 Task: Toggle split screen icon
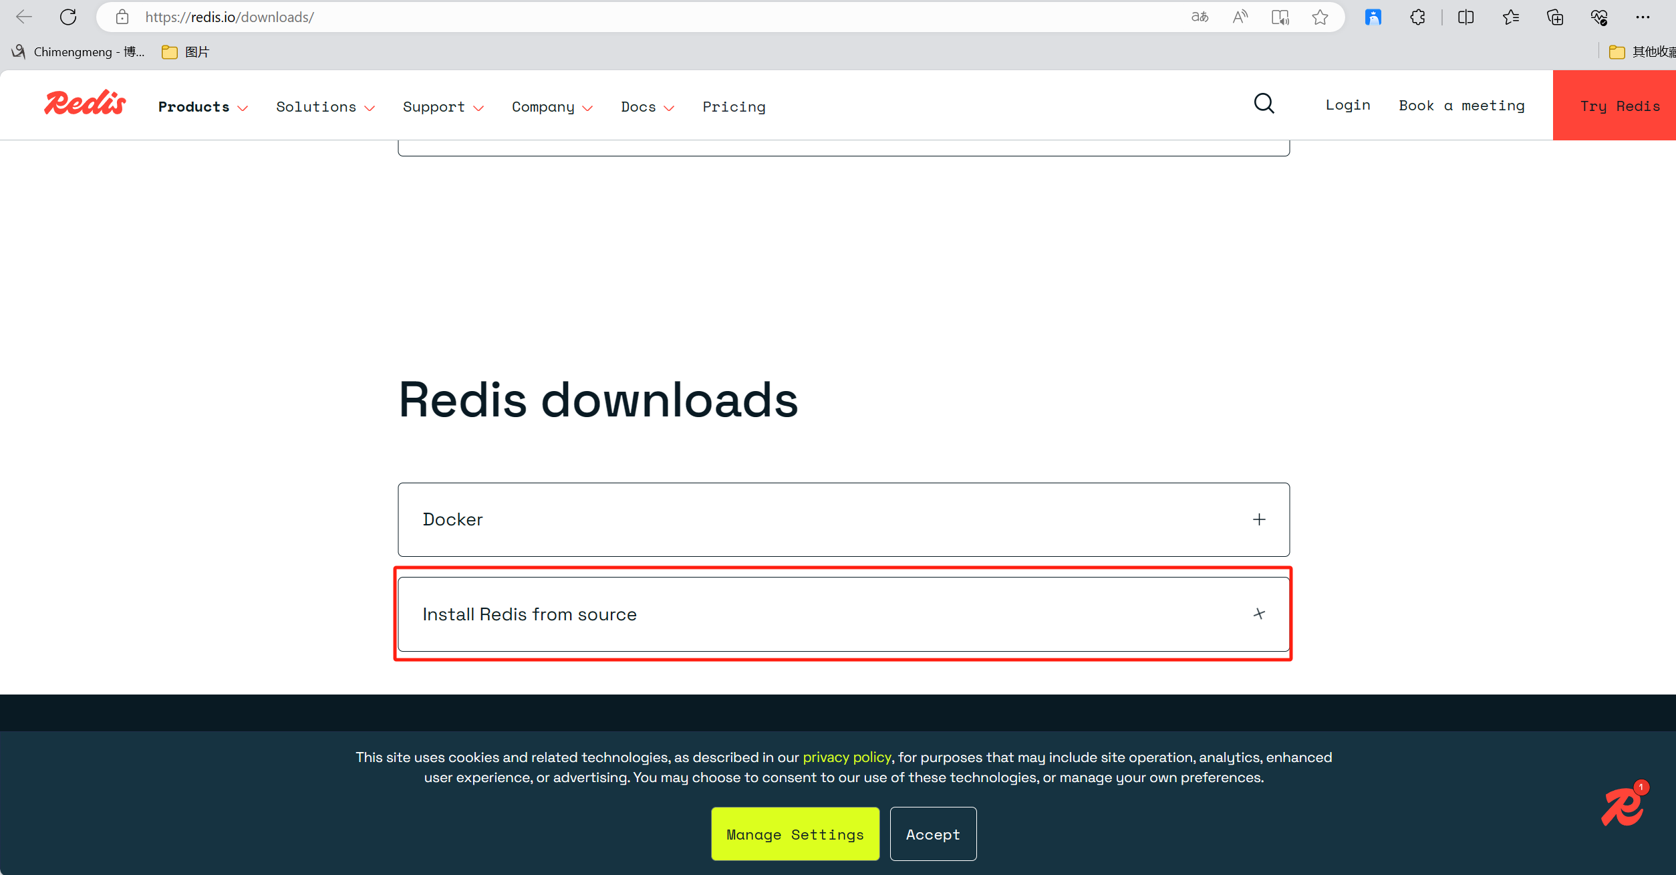pos(1466,17)
